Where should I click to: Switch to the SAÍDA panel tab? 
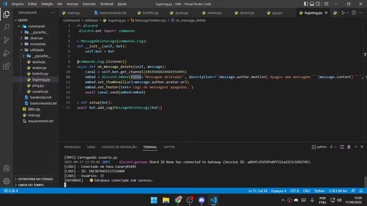click(x=91, y=147)
